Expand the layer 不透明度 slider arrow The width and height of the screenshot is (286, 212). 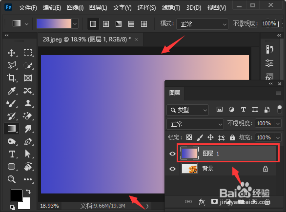278,124
